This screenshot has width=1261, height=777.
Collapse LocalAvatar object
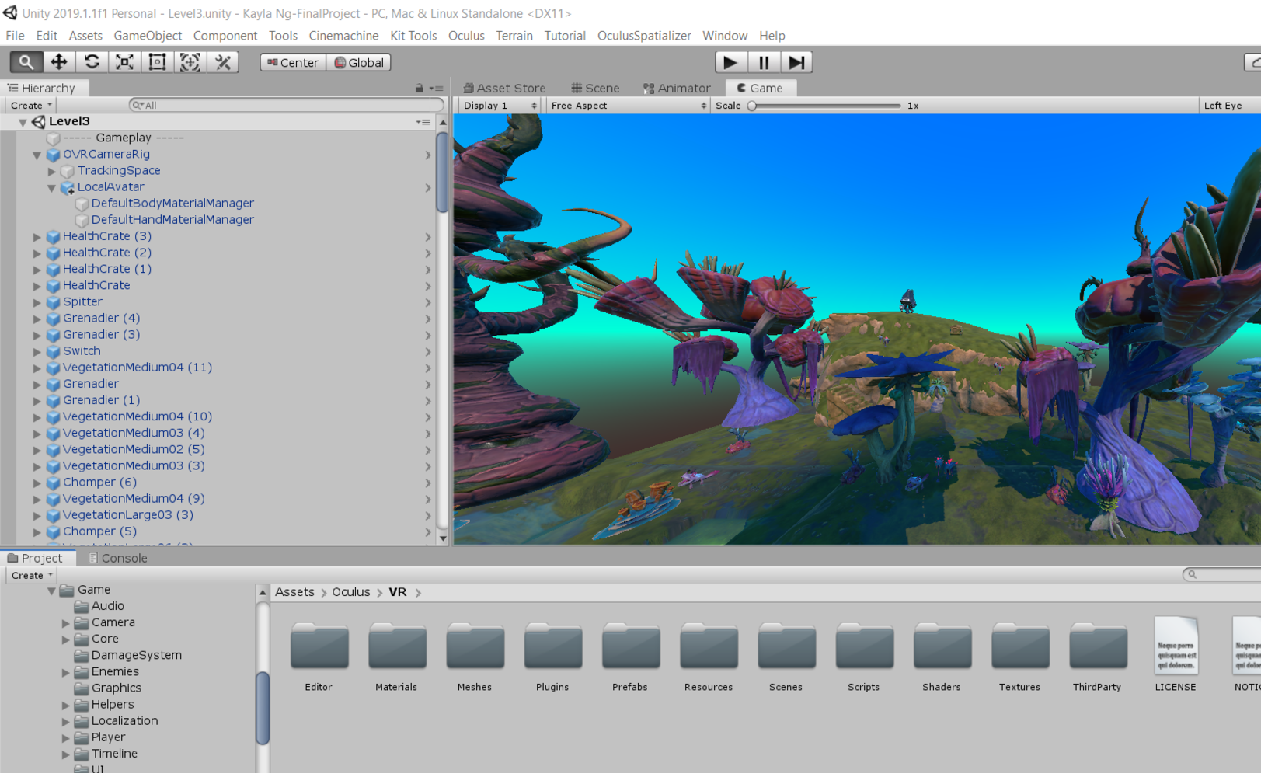click(51, 187)
